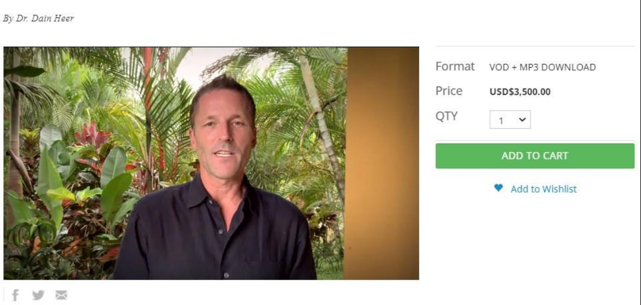Click the VOD + MP3 DOWNLOAD format text

tap(542, 67)
